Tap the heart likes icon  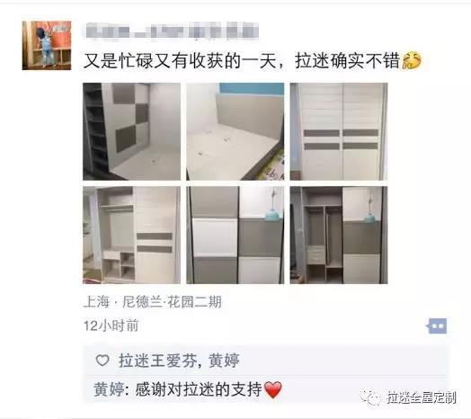pyautogui.click(x=102, y=361)
